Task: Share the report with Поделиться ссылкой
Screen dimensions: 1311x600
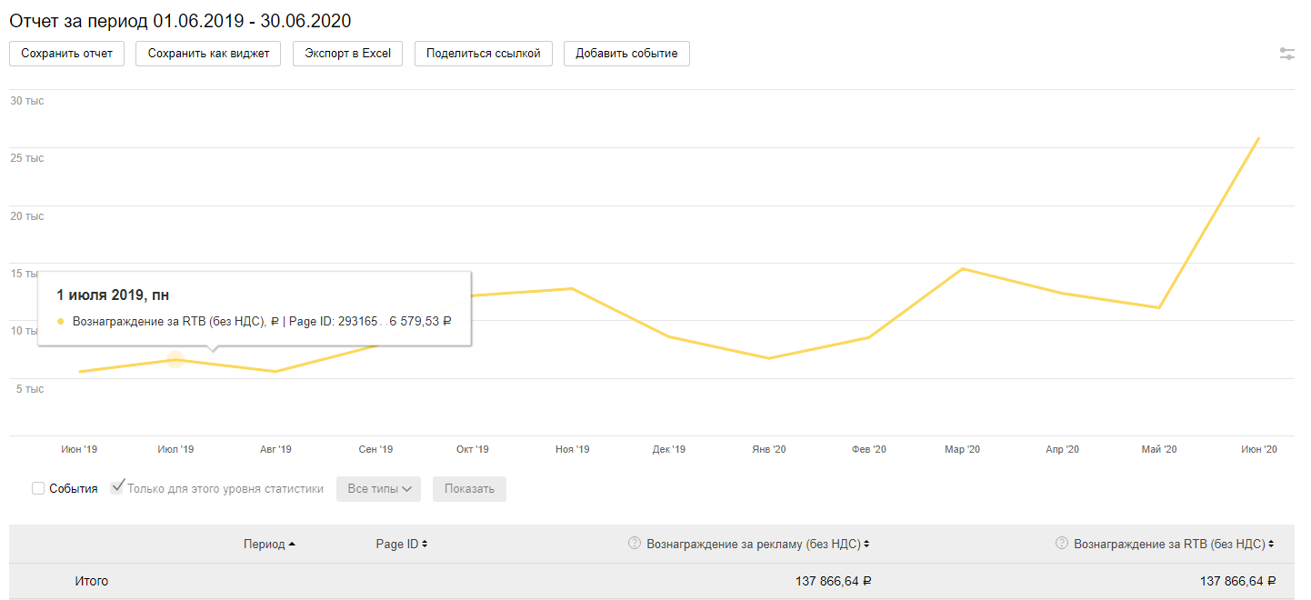Action: (483, 54)
